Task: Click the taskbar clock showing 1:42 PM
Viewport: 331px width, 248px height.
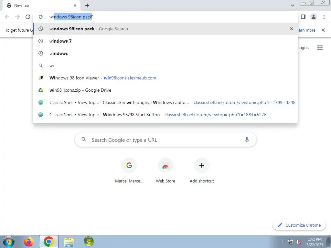Action: [315, 242]
